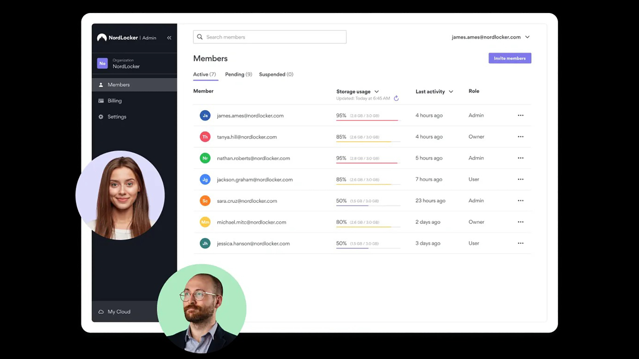639x359 pixels.
Task: Click the Role column header
Action: pos(474,91)
